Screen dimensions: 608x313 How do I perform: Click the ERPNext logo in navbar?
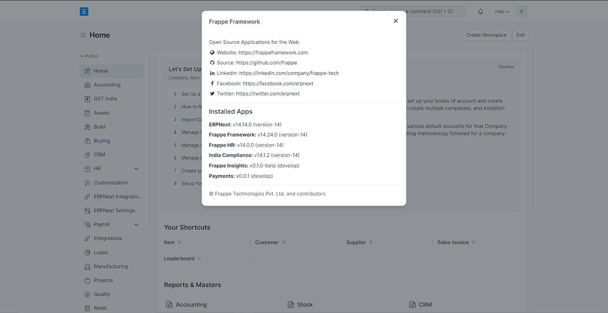tap(84, 11)
